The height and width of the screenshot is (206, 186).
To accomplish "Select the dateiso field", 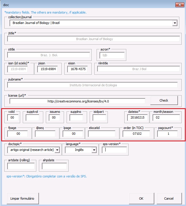I will click(x=137, y=117).
